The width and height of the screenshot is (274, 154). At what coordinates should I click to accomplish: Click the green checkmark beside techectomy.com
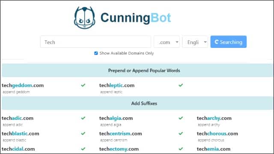tap(181, 149)
